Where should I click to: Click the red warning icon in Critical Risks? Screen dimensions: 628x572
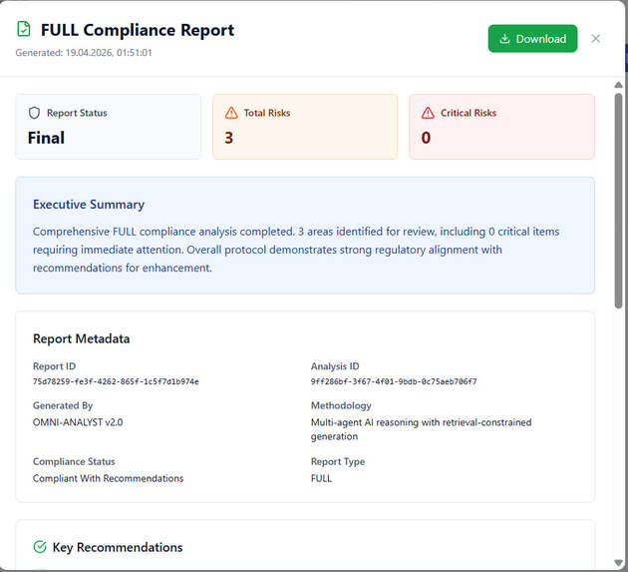[428, 113]
